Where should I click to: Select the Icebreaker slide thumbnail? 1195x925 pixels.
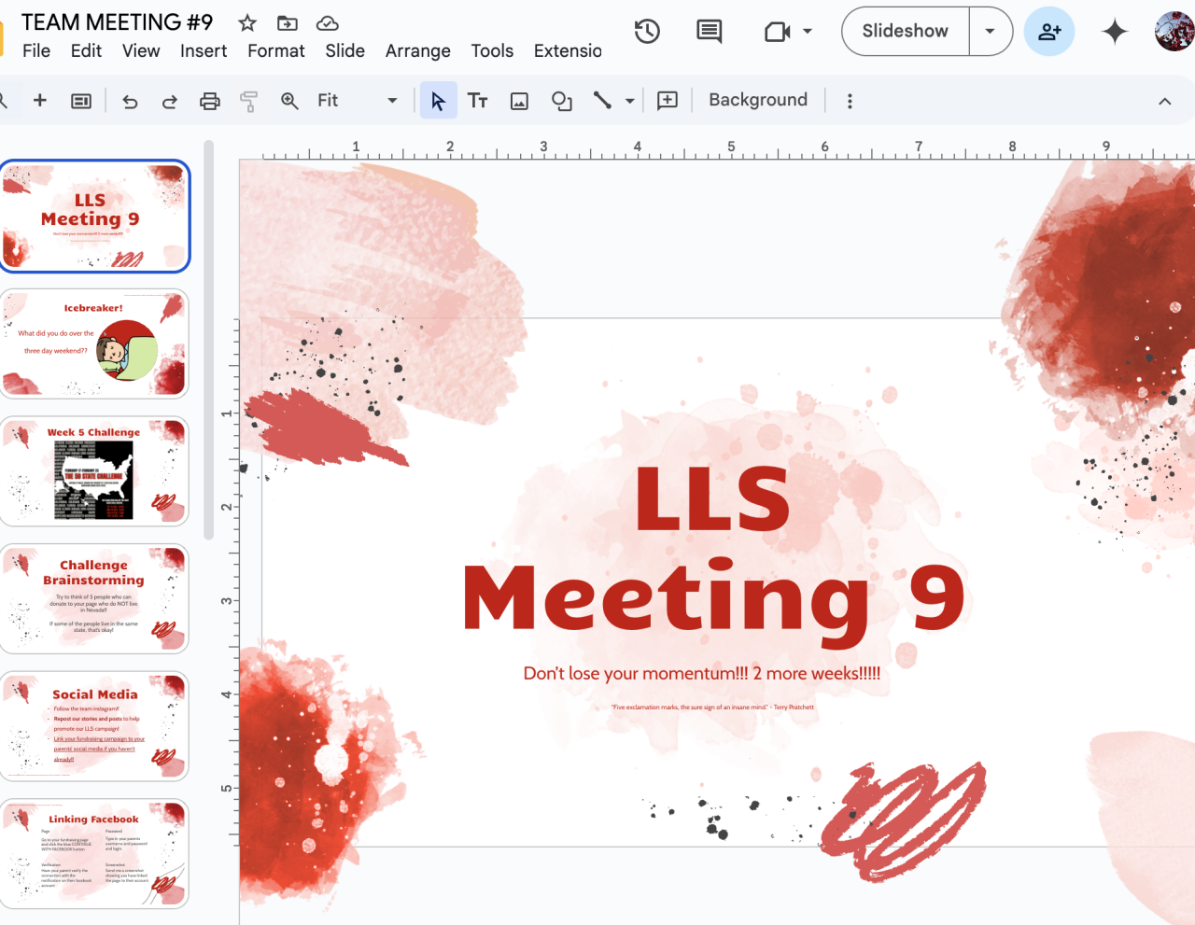tap(94, 343)
